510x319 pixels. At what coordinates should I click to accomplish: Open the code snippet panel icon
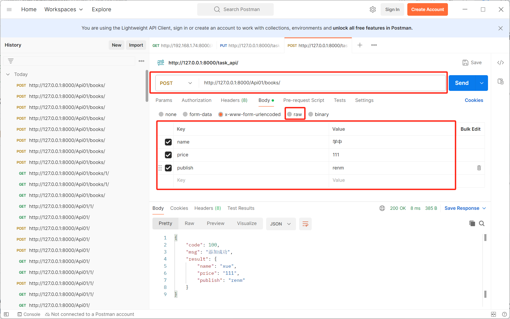click(500, 63)
